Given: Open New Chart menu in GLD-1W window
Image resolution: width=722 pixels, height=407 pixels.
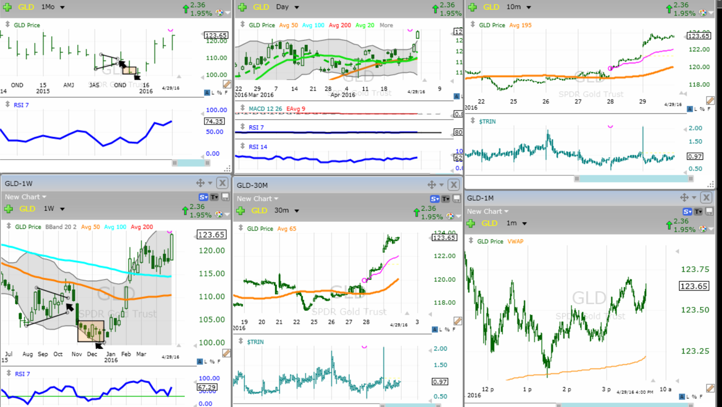Looking at the screenshot, I should point(26,197).
